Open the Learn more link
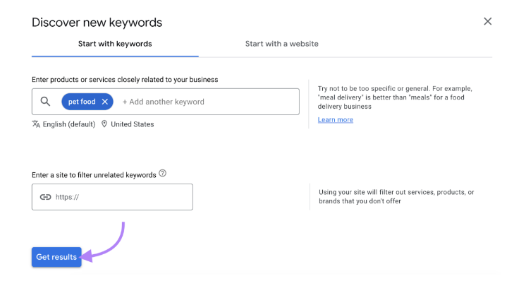This screenshot has height=281, width=526. (336, 119)
